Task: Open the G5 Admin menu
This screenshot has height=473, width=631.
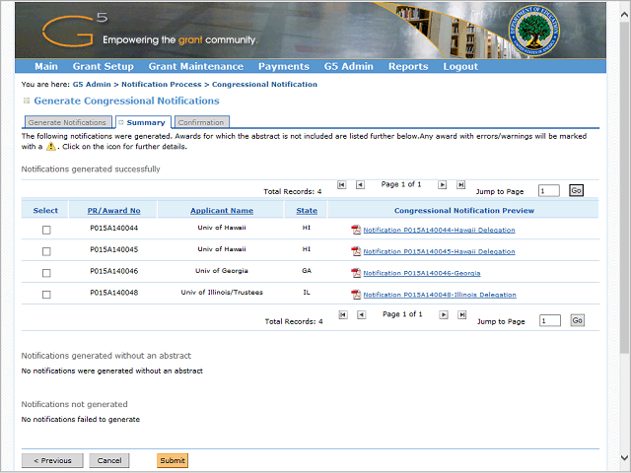Action: point(348,66)
